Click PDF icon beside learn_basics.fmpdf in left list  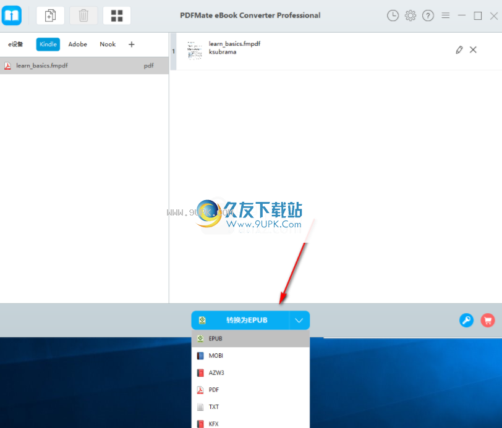click(x=7, y=66)
